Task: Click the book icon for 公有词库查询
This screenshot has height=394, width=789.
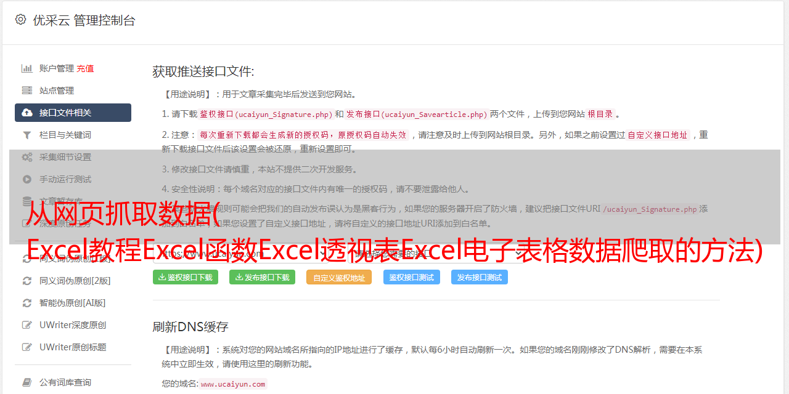Action: (x=27, y=382)
